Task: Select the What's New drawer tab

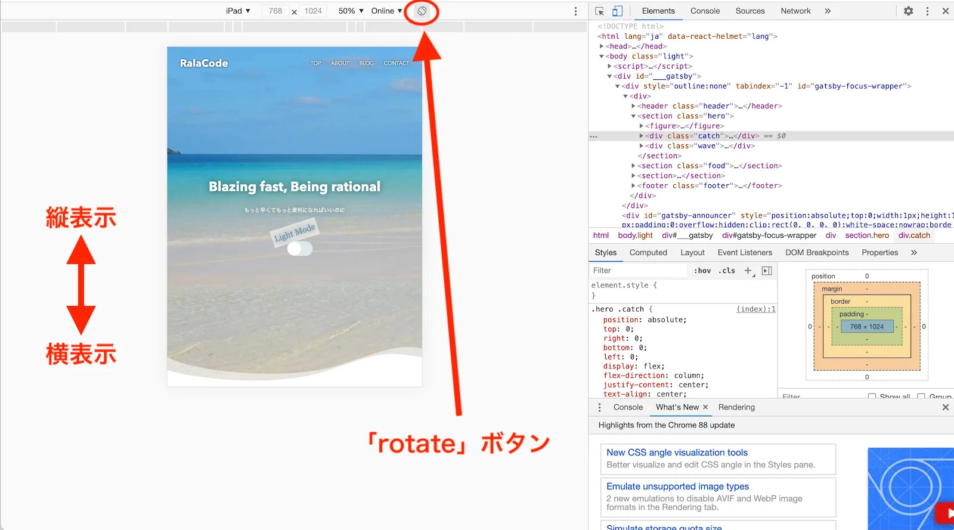Action: point(677,407)
